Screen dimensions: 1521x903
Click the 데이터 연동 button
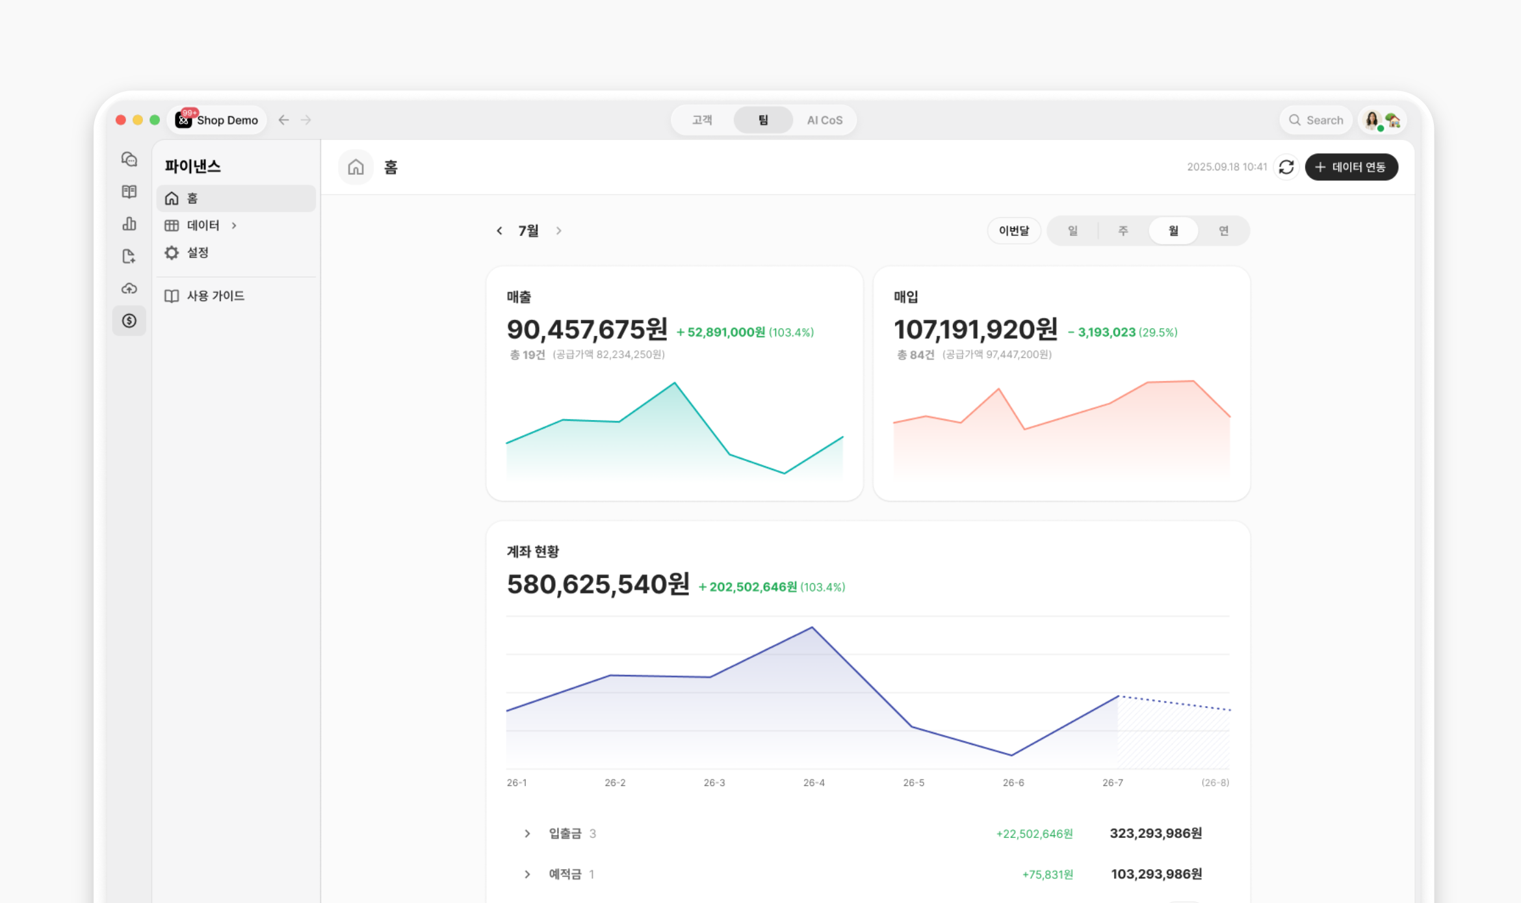pyautogui.click(x=1351, y=167)
